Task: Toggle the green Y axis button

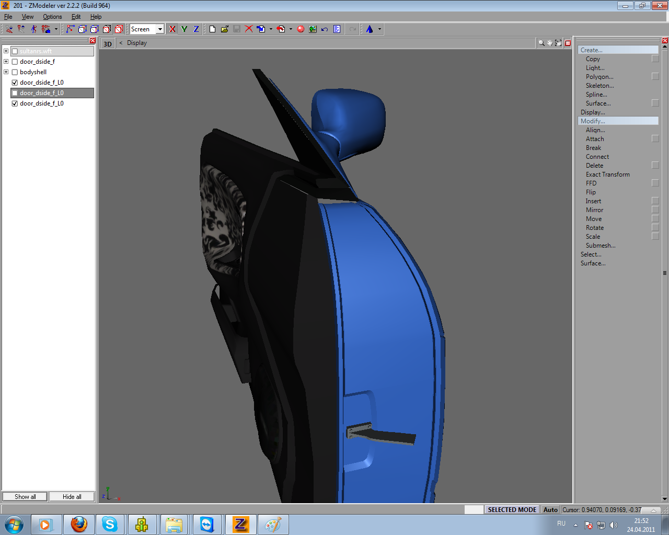Action: (184, 29)
